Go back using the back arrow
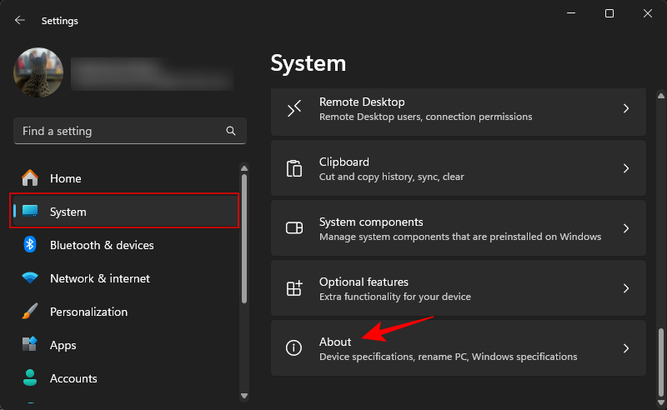667x410 pixels. coord(20,20)
